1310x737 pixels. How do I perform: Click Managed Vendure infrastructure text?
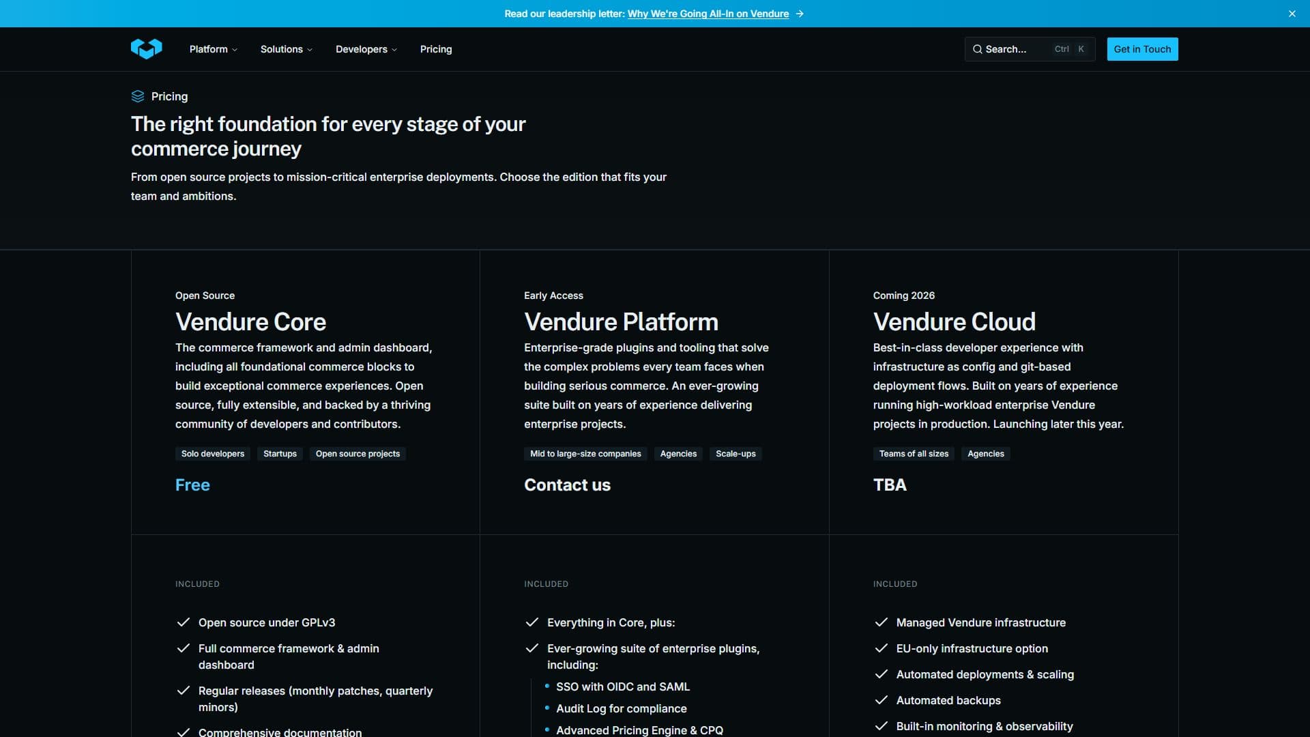click(x=981, y=622)
